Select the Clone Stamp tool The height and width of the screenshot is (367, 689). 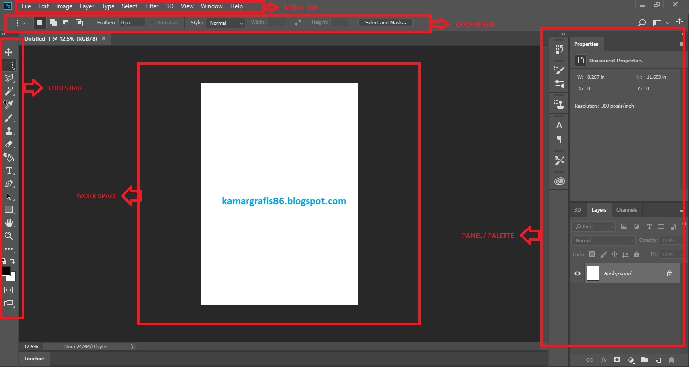9,131
